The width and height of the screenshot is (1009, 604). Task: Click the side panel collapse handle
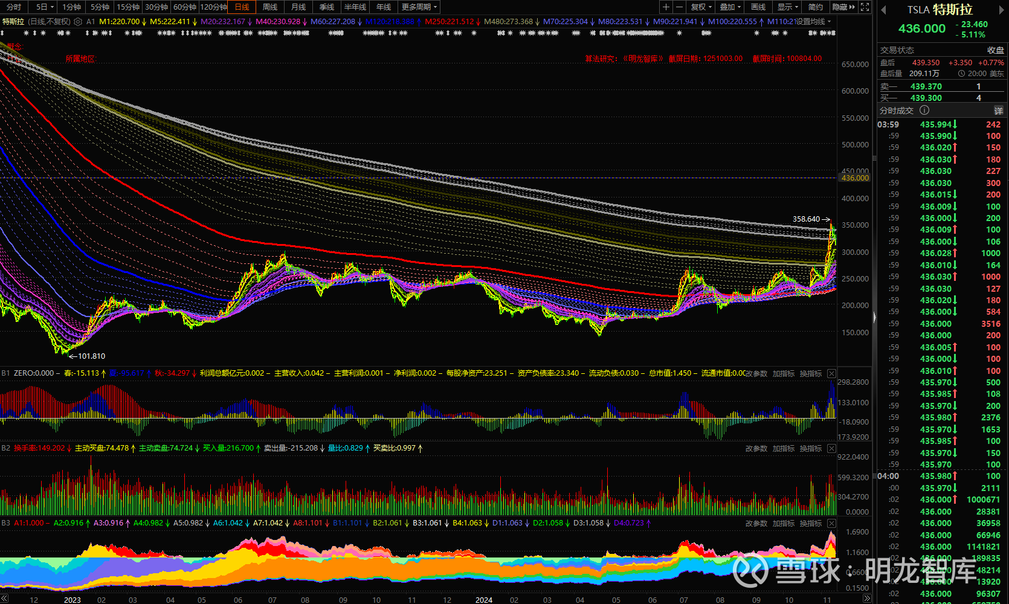[874, 316]
